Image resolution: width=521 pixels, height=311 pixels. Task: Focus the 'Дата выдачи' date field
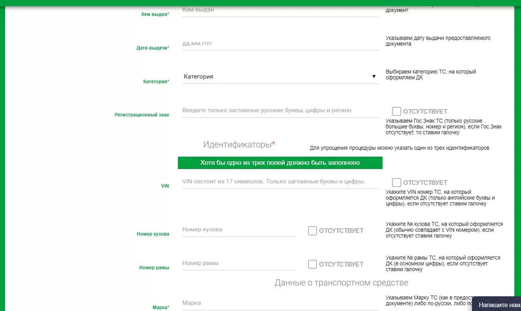[x=280, y=43]
